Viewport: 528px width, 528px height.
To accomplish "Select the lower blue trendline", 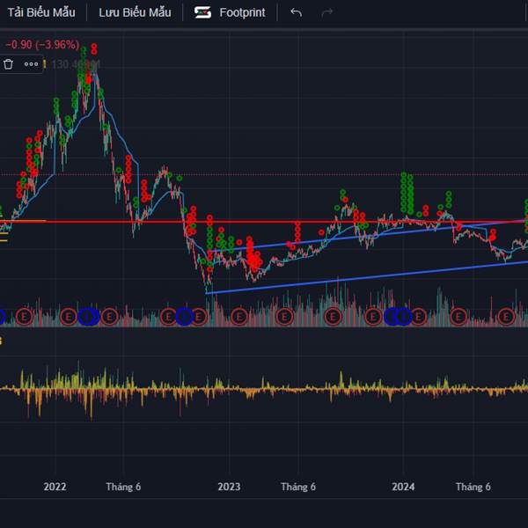I will click(x=352, y=277).
